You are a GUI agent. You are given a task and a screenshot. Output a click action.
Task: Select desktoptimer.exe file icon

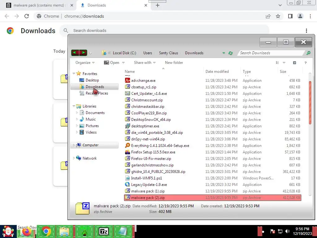(x=127, y=126)
